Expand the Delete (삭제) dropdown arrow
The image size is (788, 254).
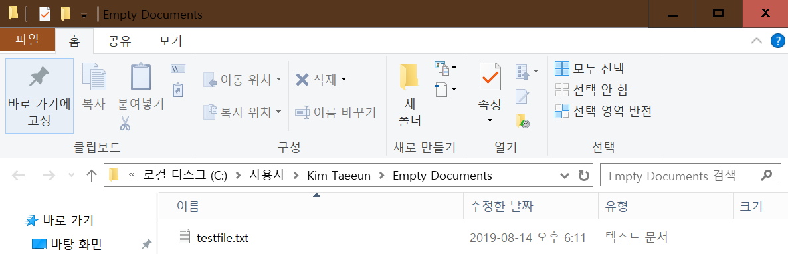[x=344, y=80]
